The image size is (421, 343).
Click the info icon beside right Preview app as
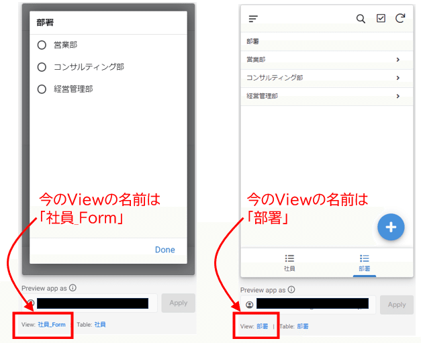[291, 289]
